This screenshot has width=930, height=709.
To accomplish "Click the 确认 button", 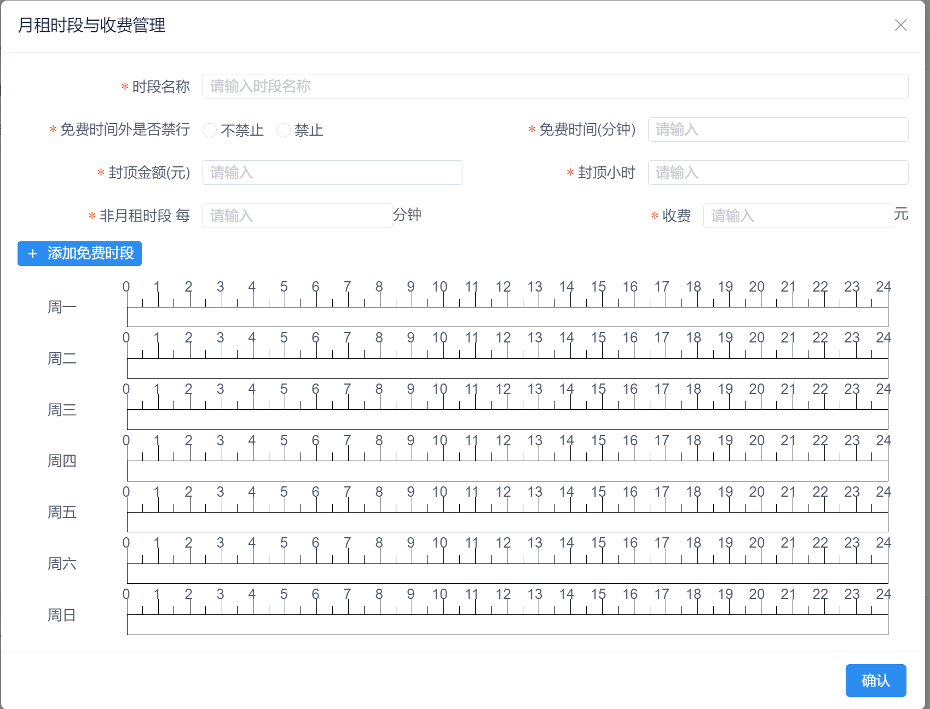I will 875,681.
